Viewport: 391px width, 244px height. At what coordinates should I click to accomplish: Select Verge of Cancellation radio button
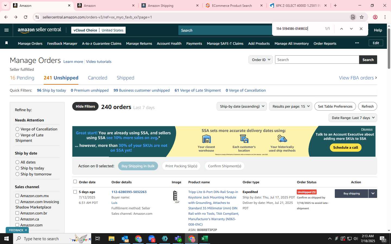[17, 129]
